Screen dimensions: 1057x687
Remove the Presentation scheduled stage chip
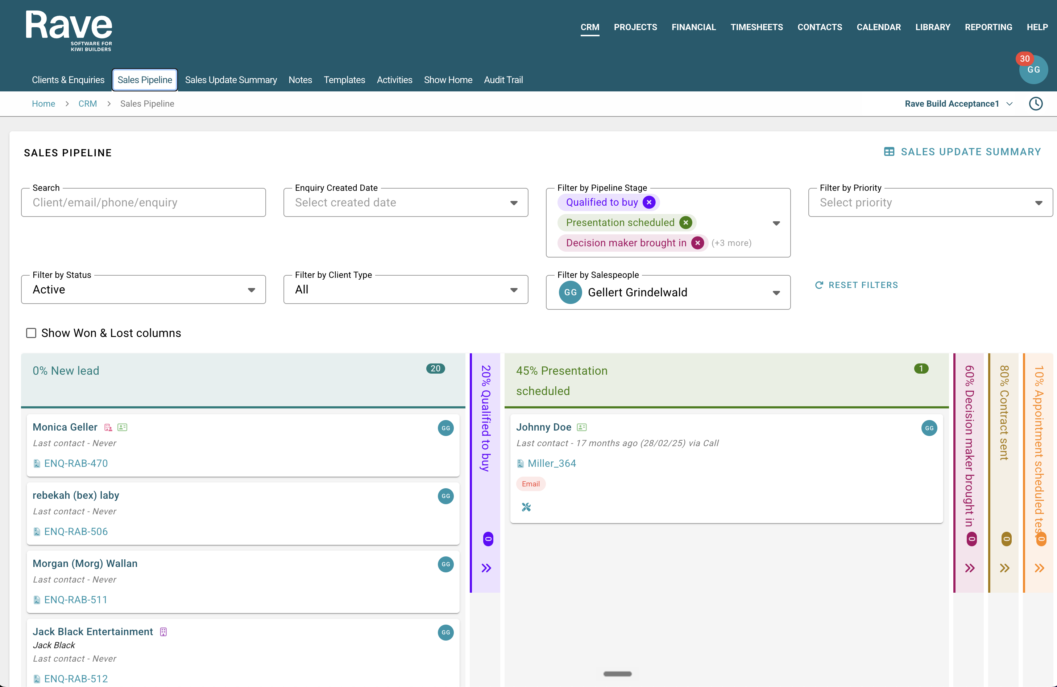point(685,223)
